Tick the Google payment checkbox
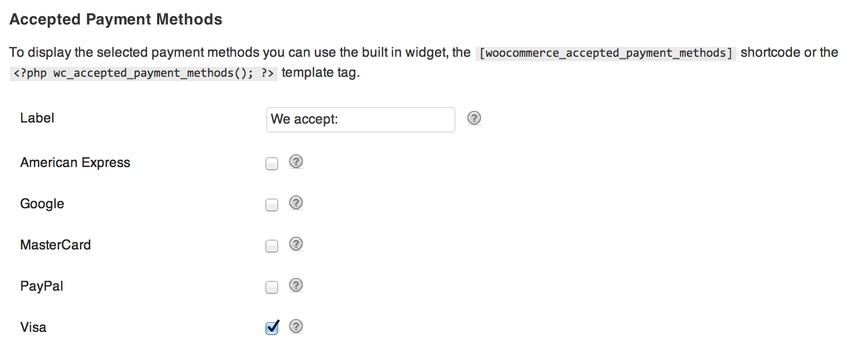This screenshot has height=353, width=851. pos(272,205)
